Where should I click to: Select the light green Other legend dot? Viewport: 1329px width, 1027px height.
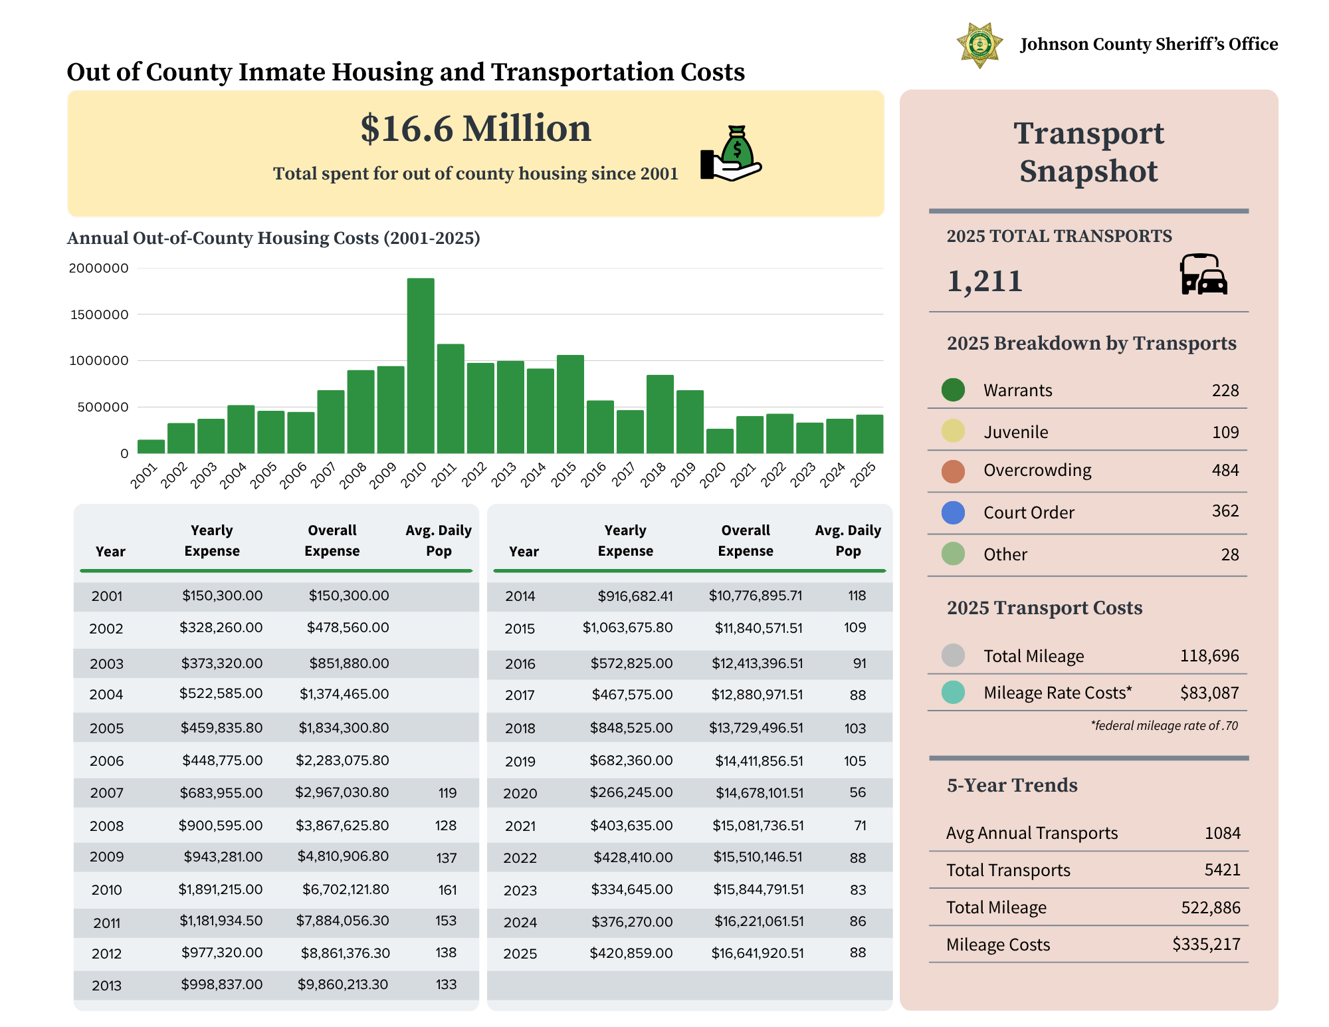coord(953,554)
